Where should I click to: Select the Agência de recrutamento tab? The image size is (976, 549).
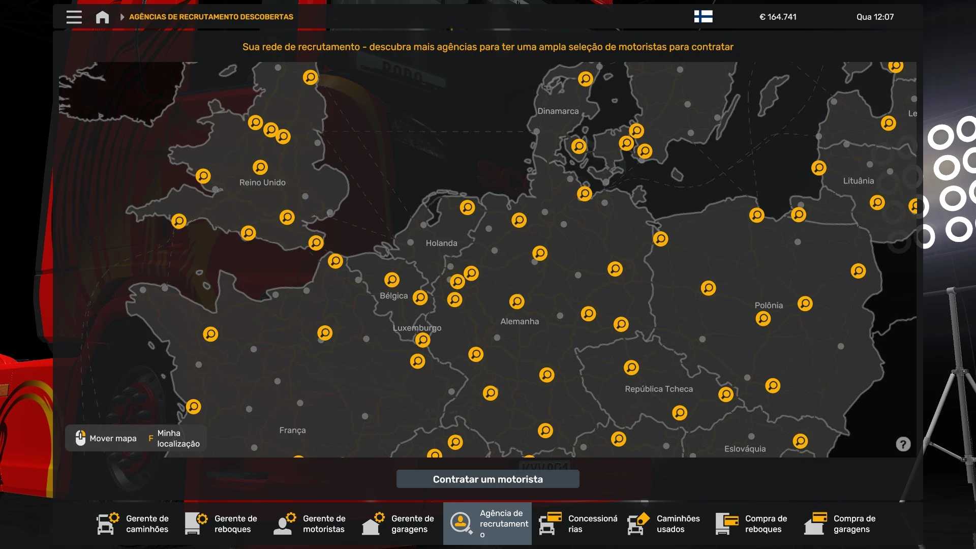[x=487, y=524]
